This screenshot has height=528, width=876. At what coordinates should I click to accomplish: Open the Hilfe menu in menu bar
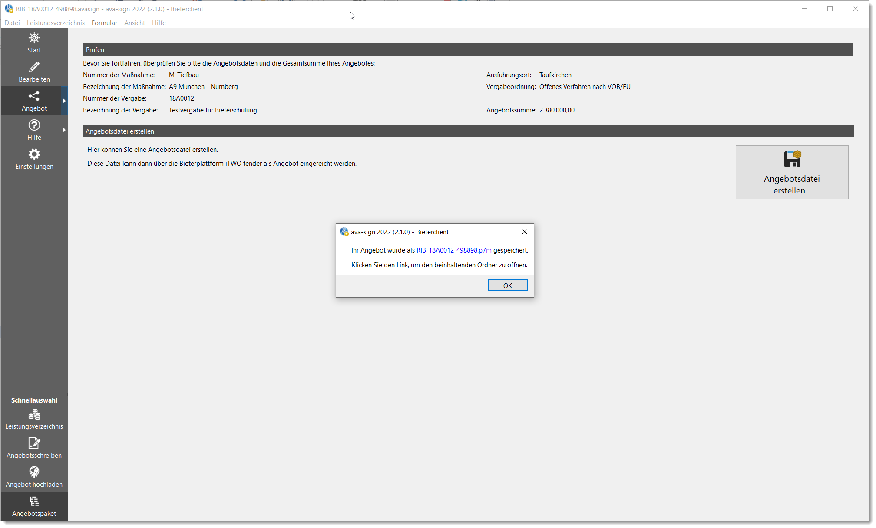pyautogui.click(x=159, y=23)
